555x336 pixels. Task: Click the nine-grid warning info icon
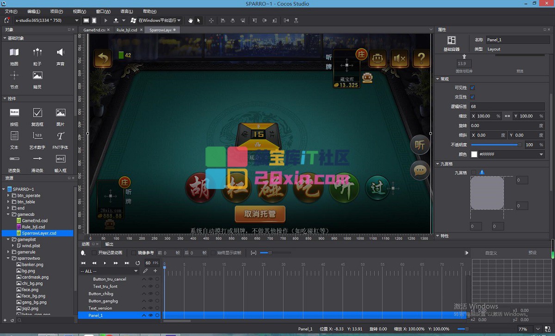pos(482,172)
